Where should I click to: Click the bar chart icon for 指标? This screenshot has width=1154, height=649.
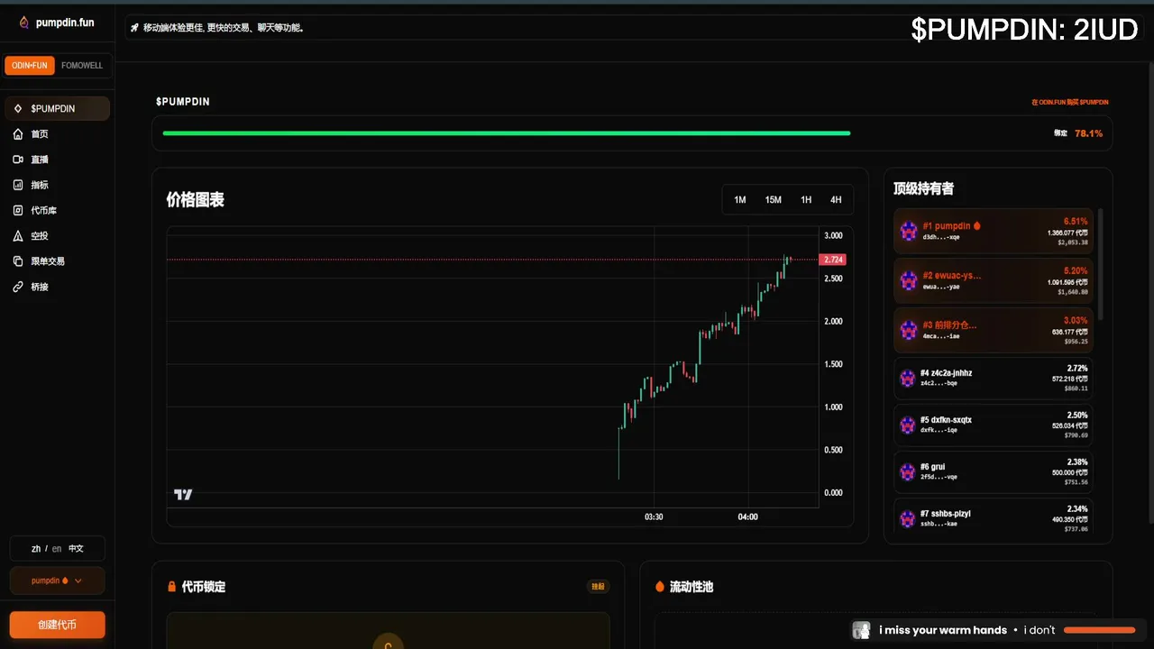[18, 185]
